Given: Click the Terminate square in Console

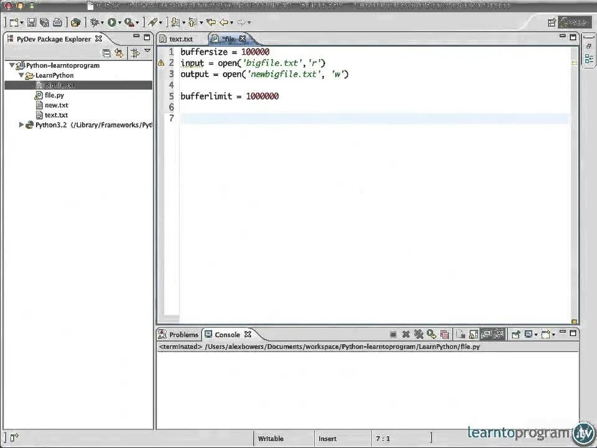Looking at the screenshot, I should tap(393, 335).
